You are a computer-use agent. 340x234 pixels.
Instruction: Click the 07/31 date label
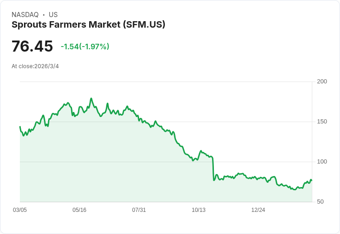139,210
